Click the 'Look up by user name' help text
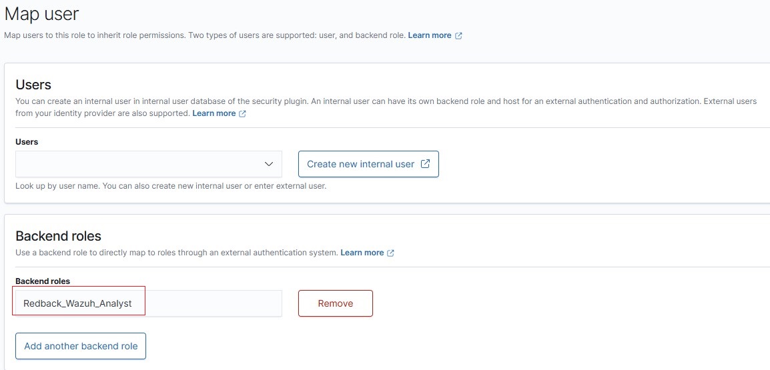770x370 pixels. coord(171,187)
